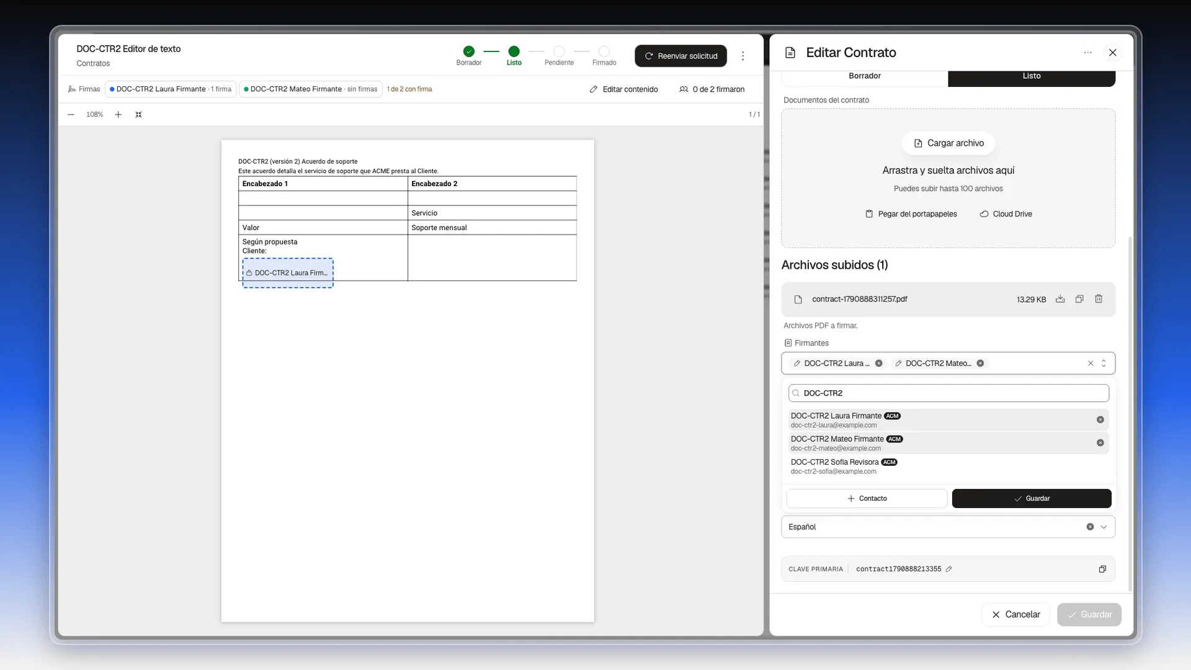The height and width of the screenshot is (670, 1191).
Task: Zoom out with the minus icon
Action: point(71,115)
